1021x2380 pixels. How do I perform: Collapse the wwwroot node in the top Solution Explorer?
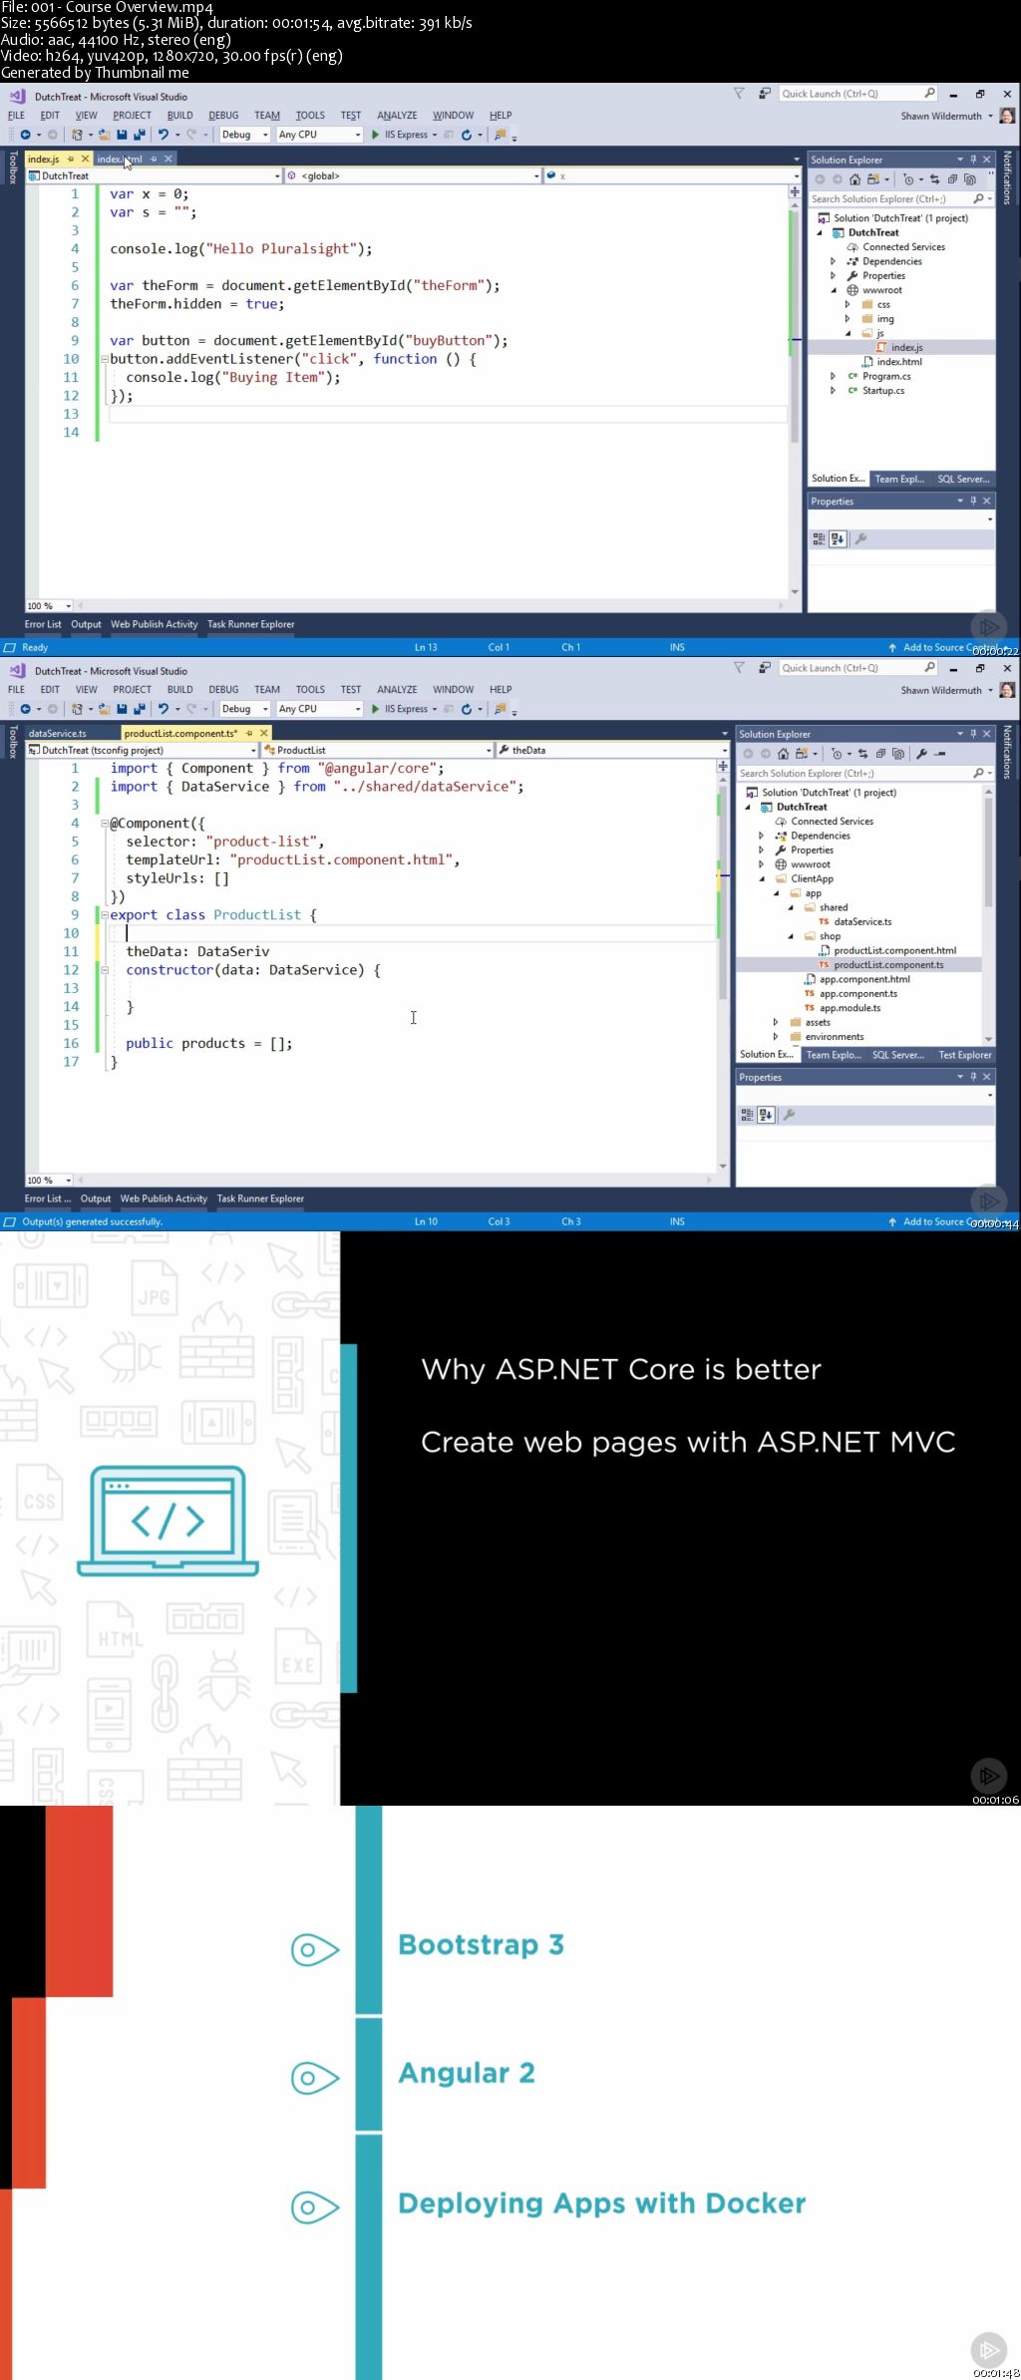834,290
